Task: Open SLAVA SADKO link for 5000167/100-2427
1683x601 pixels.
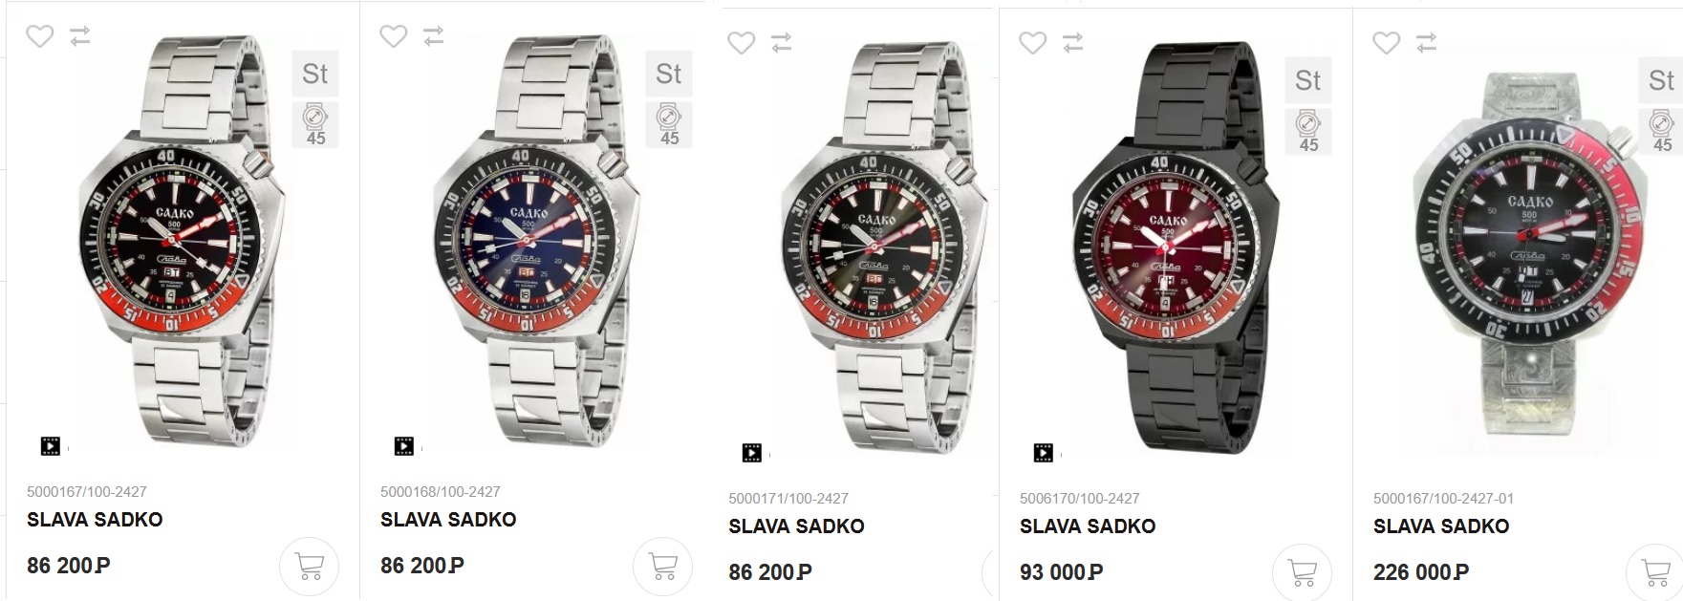Action: pos(95,520)
